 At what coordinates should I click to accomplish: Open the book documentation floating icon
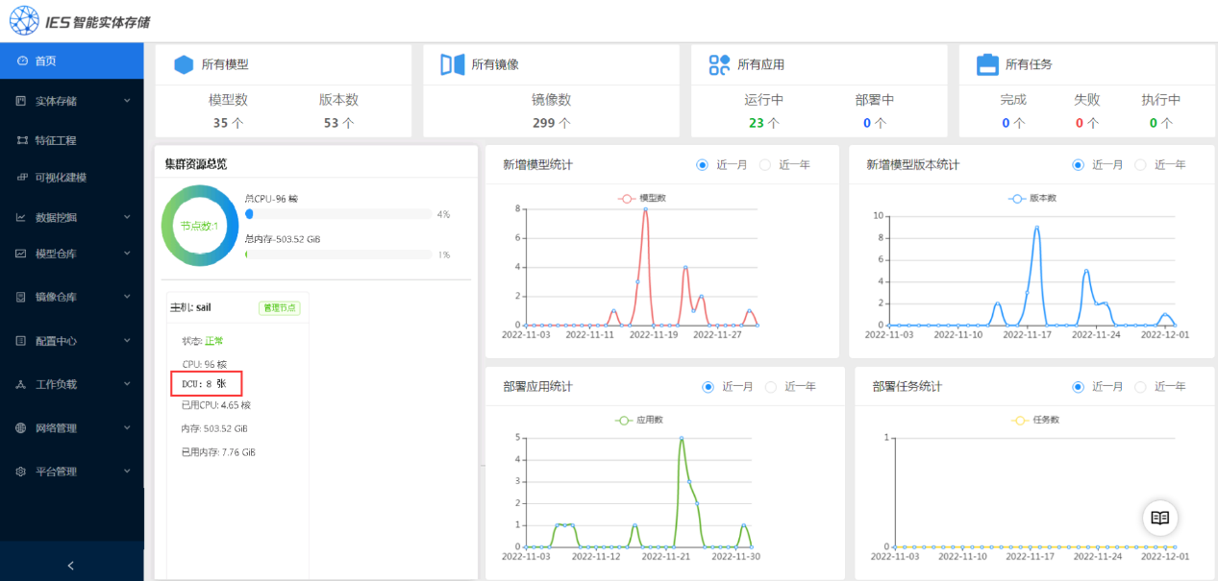click(x=1159, y=518)
